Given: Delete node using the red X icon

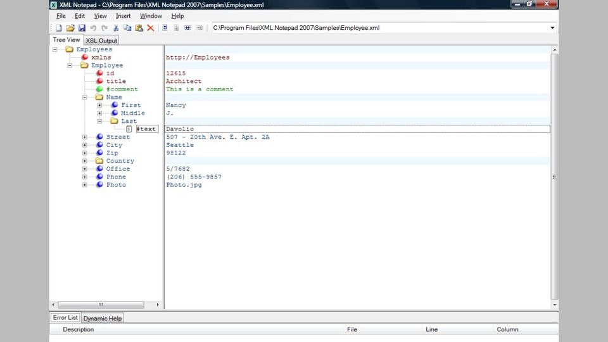Looking at the screenshot, I should (x=150, y=28).
